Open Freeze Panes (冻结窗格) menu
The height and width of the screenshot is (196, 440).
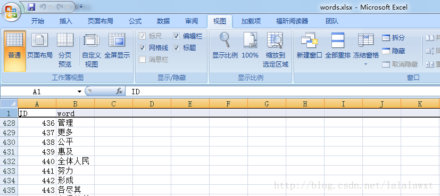(x=366, y=50)
